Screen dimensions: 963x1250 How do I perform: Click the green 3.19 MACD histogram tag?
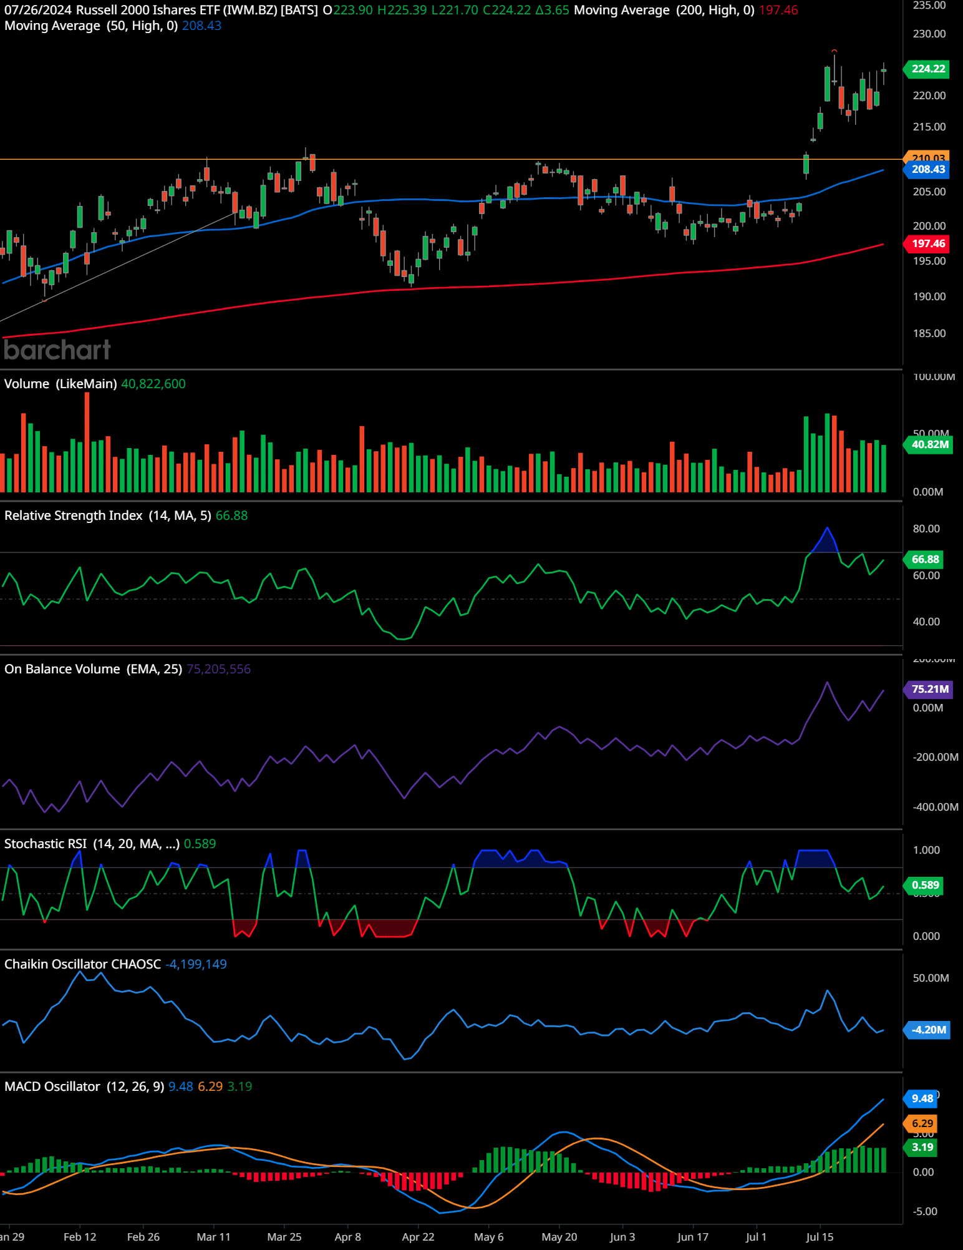click(x=921, y=1147)
